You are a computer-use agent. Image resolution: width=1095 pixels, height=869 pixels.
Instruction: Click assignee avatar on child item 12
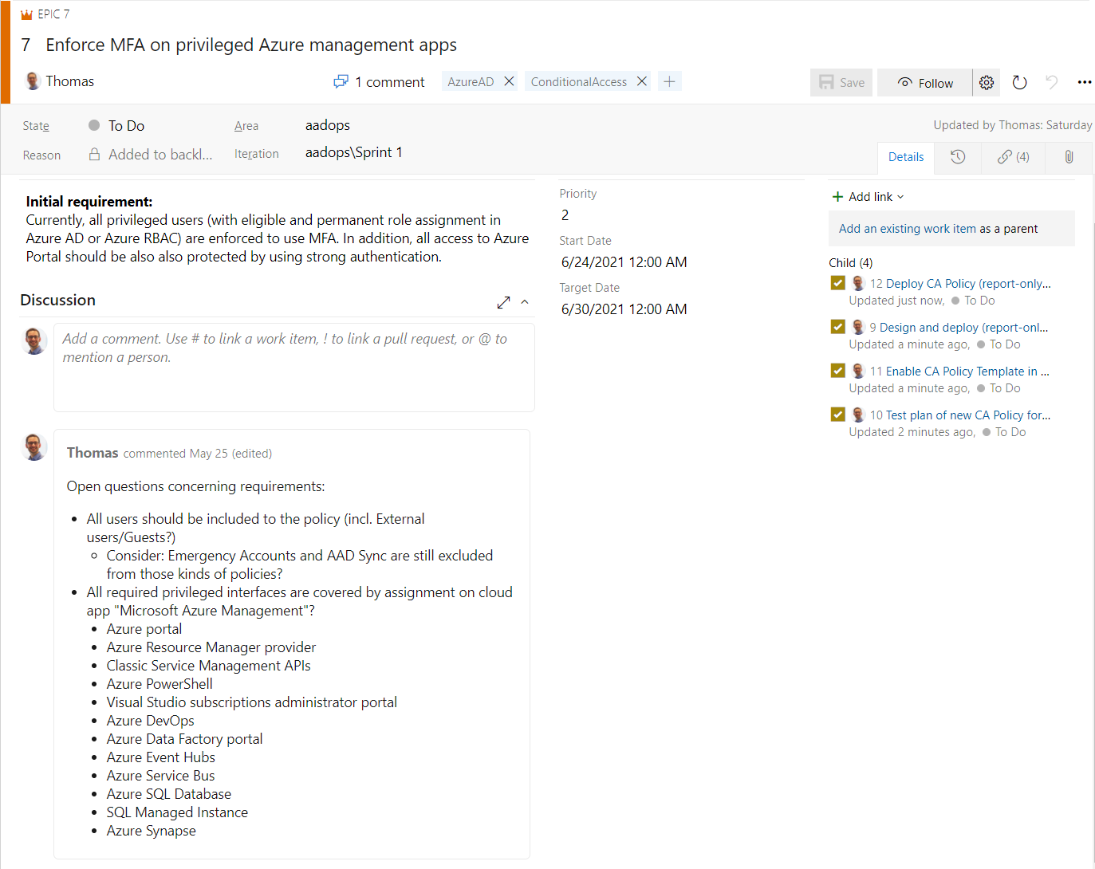[x=858, y=283]
